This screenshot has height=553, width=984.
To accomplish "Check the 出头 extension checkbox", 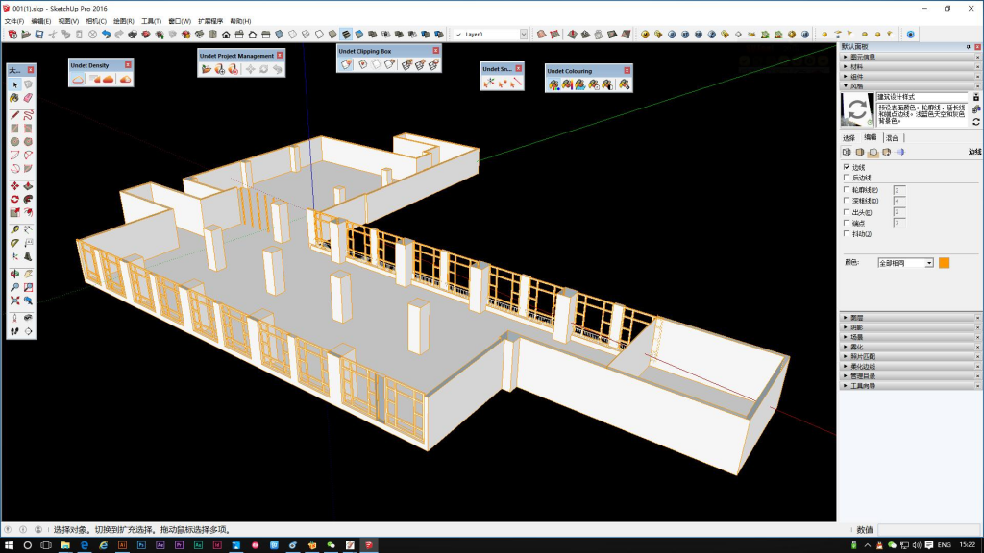I will pyautogui.click(x=847, y=212).
